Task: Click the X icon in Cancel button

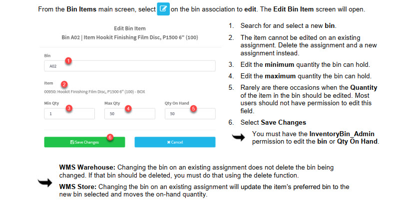Action: (x=168, y=142)
